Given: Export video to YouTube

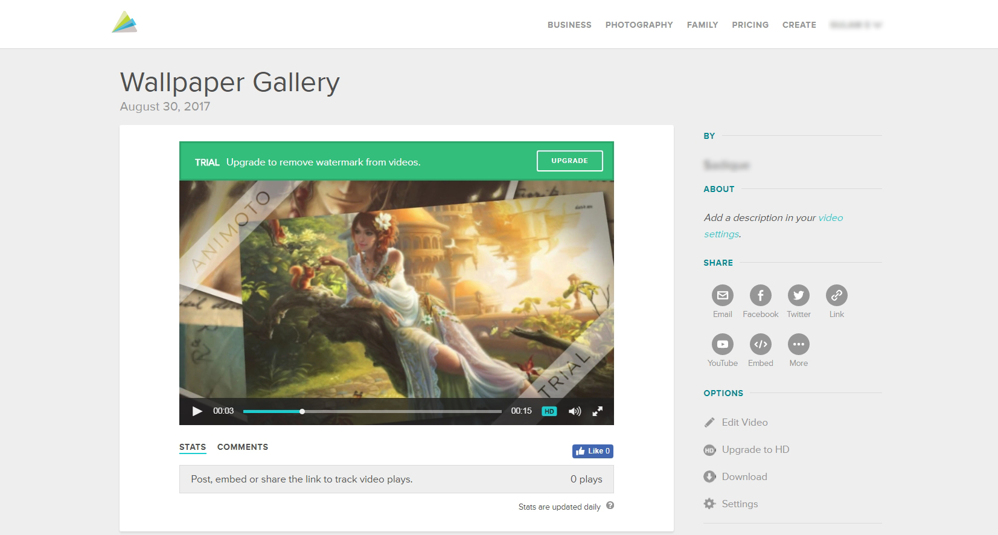Looking at the screenshot, I should pyautogui.click(x=722, y=344).
